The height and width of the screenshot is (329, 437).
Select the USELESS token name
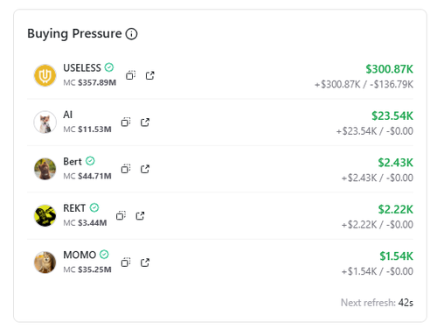82,68
